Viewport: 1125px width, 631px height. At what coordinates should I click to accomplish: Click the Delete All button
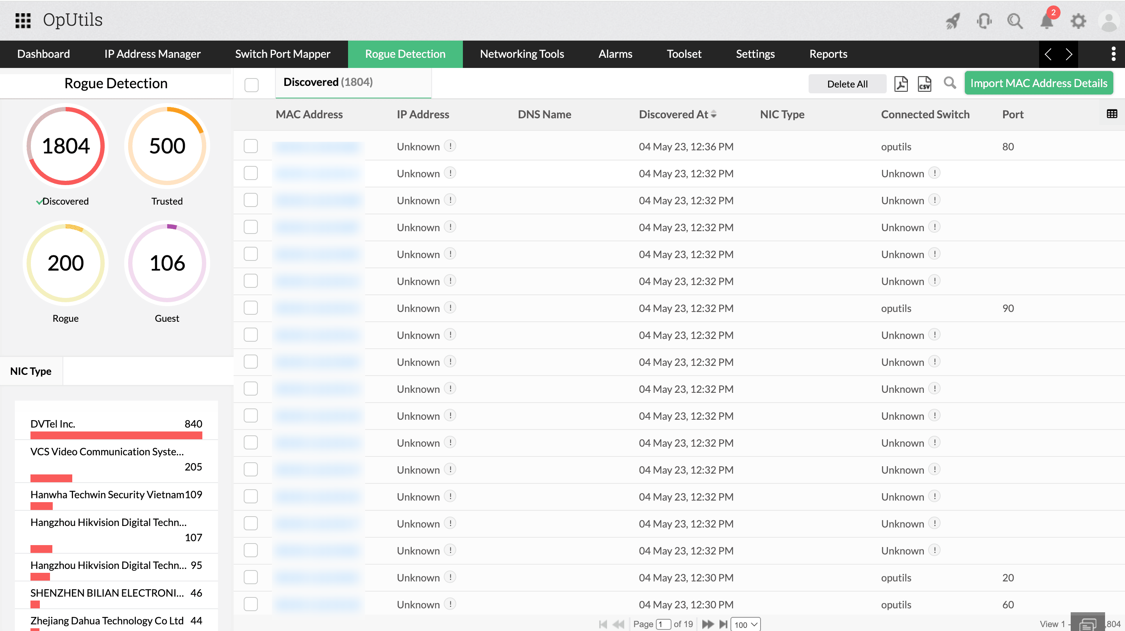(847, 84)
